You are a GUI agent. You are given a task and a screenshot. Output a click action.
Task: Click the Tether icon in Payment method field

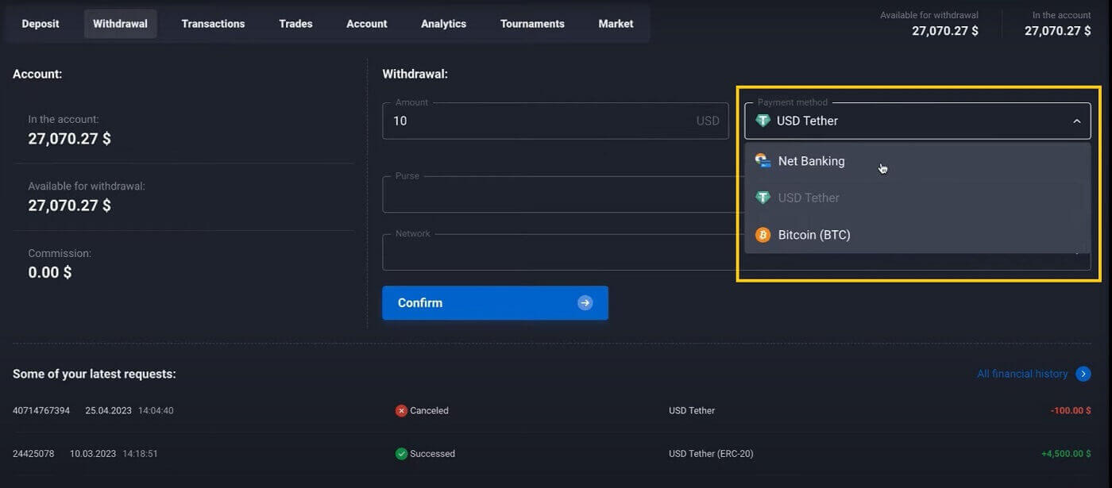point(763,121)
